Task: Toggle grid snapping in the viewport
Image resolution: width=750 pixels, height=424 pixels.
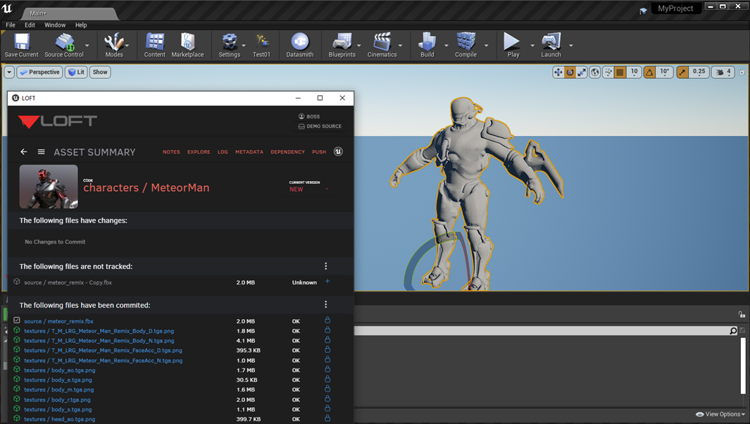Action: point(620,72)
